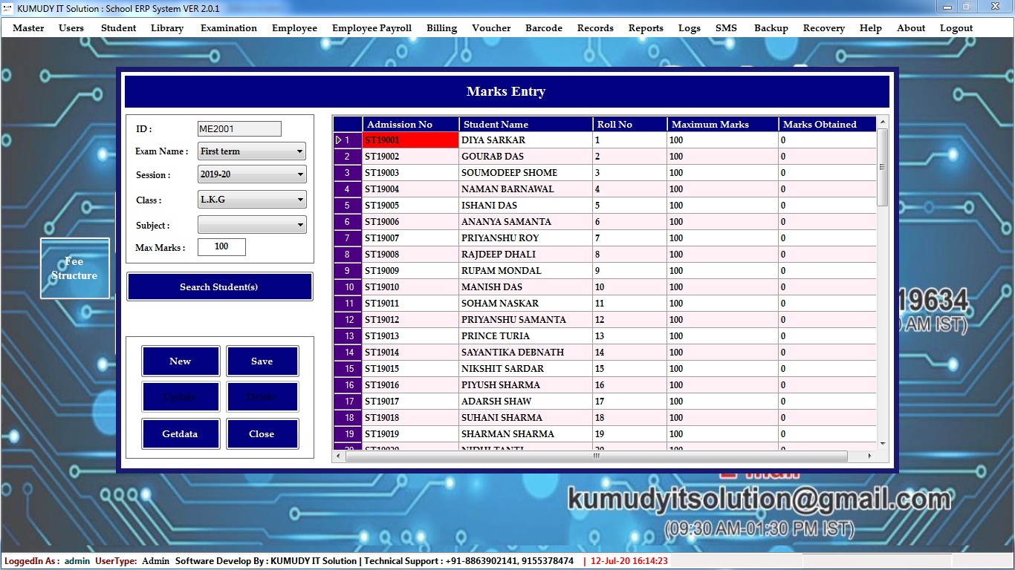
Task: Open the Examination menu
Action: click(x=228, y=28)
